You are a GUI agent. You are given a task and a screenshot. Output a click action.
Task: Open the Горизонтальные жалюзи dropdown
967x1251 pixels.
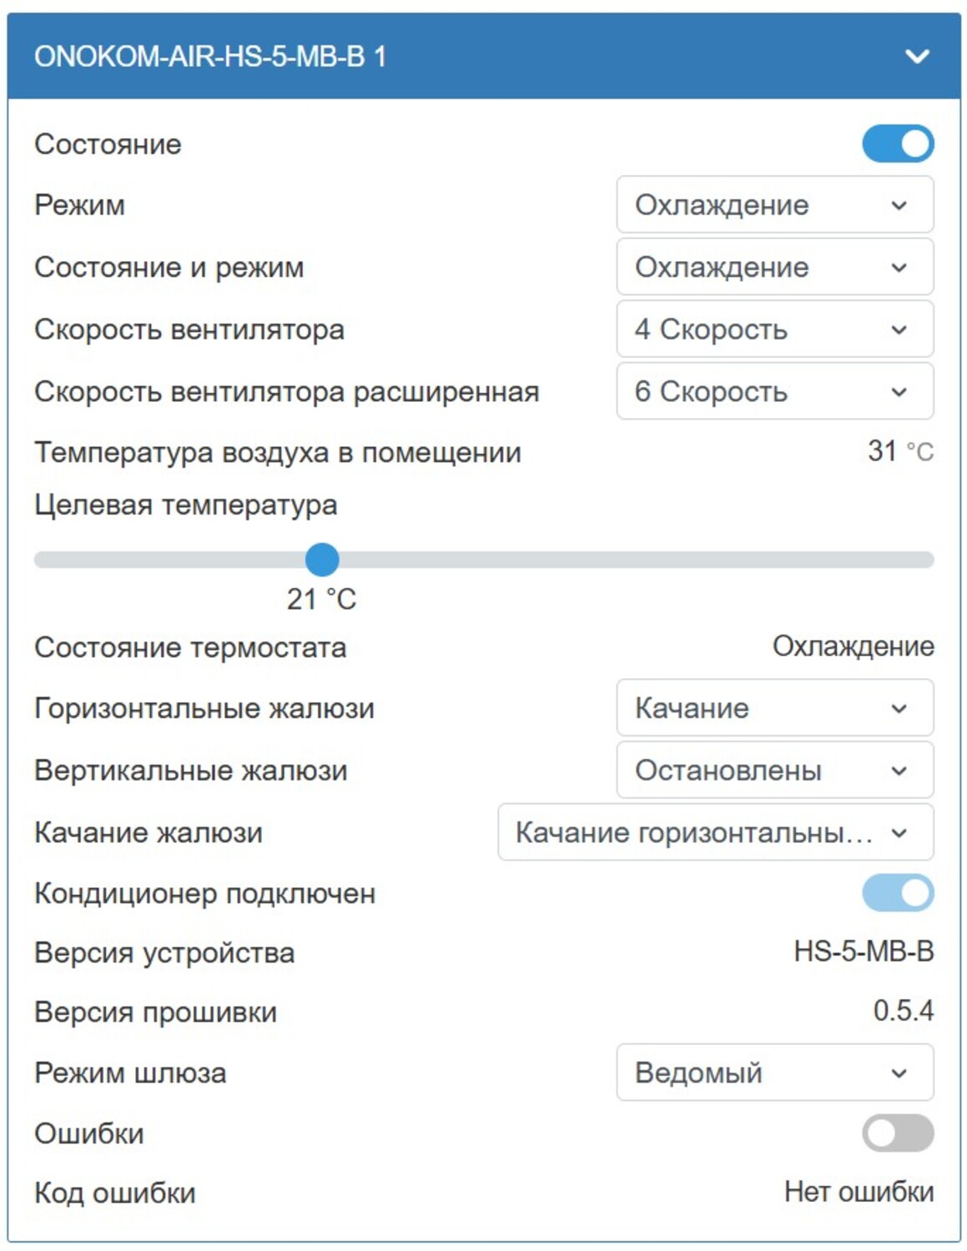tap(774, 708)
